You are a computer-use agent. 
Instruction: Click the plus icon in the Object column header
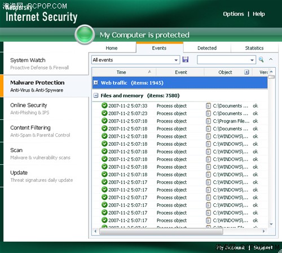pos(246,72)
